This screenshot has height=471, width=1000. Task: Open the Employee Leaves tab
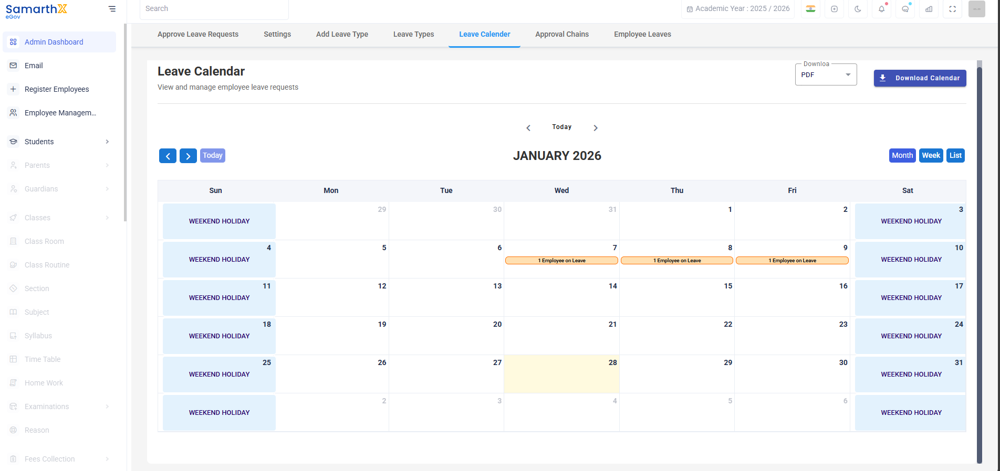point(642,34)
